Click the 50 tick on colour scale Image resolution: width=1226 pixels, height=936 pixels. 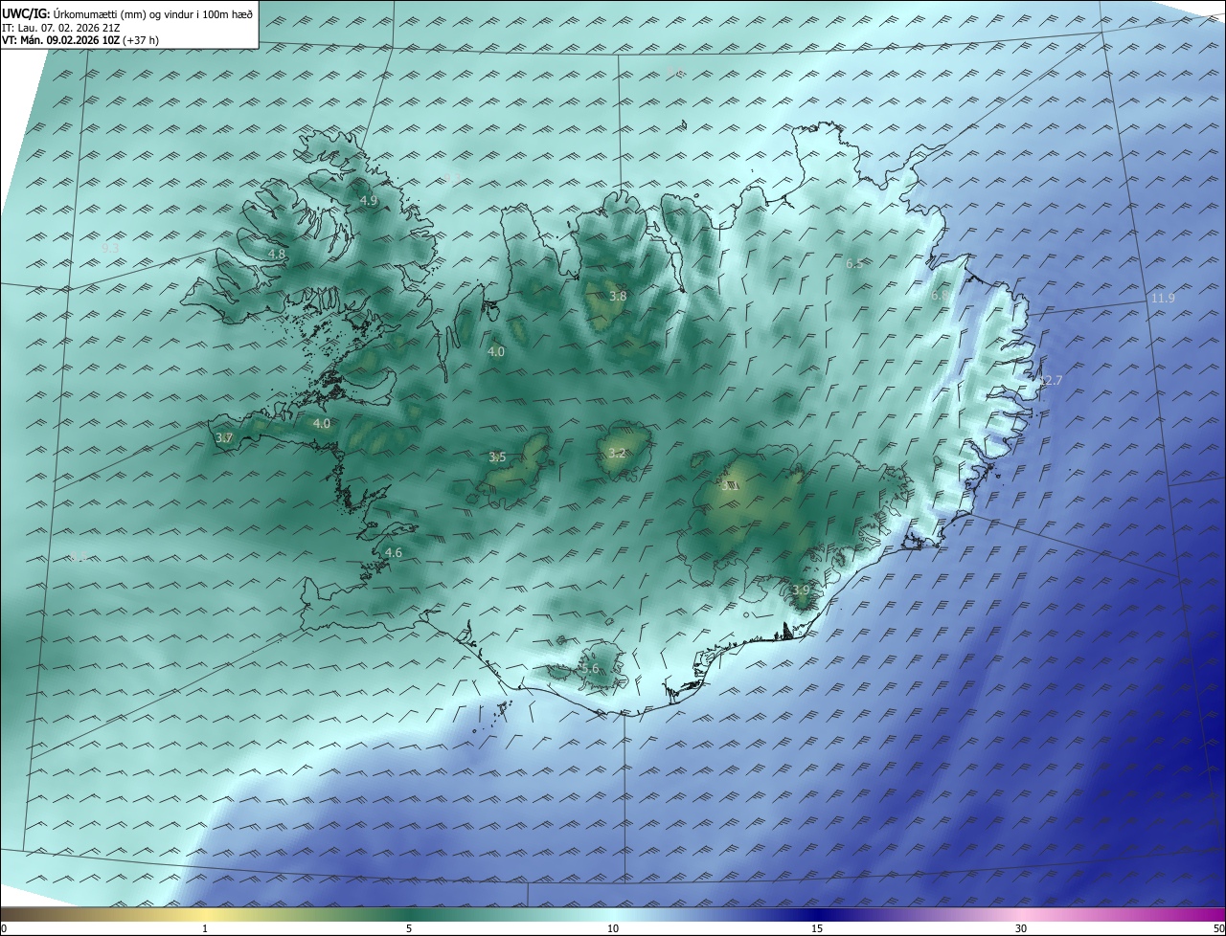(x=1218, y=928)
